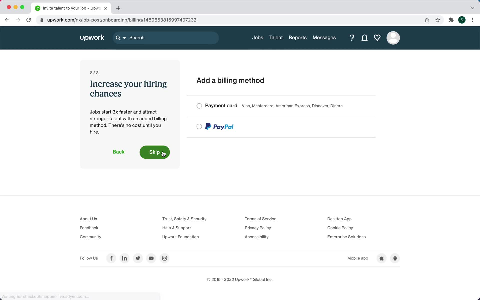Select the Payment card radio button
This screenshot has height=300, width=480.
[x=199, y=106]
